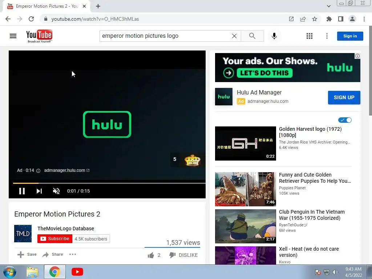View site security lock info
The image size is (372, 279).
pos(46,19)
